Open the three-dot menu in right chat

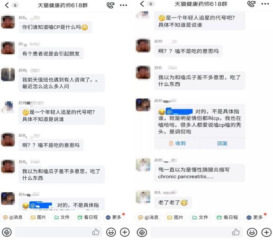click(265, 4)
